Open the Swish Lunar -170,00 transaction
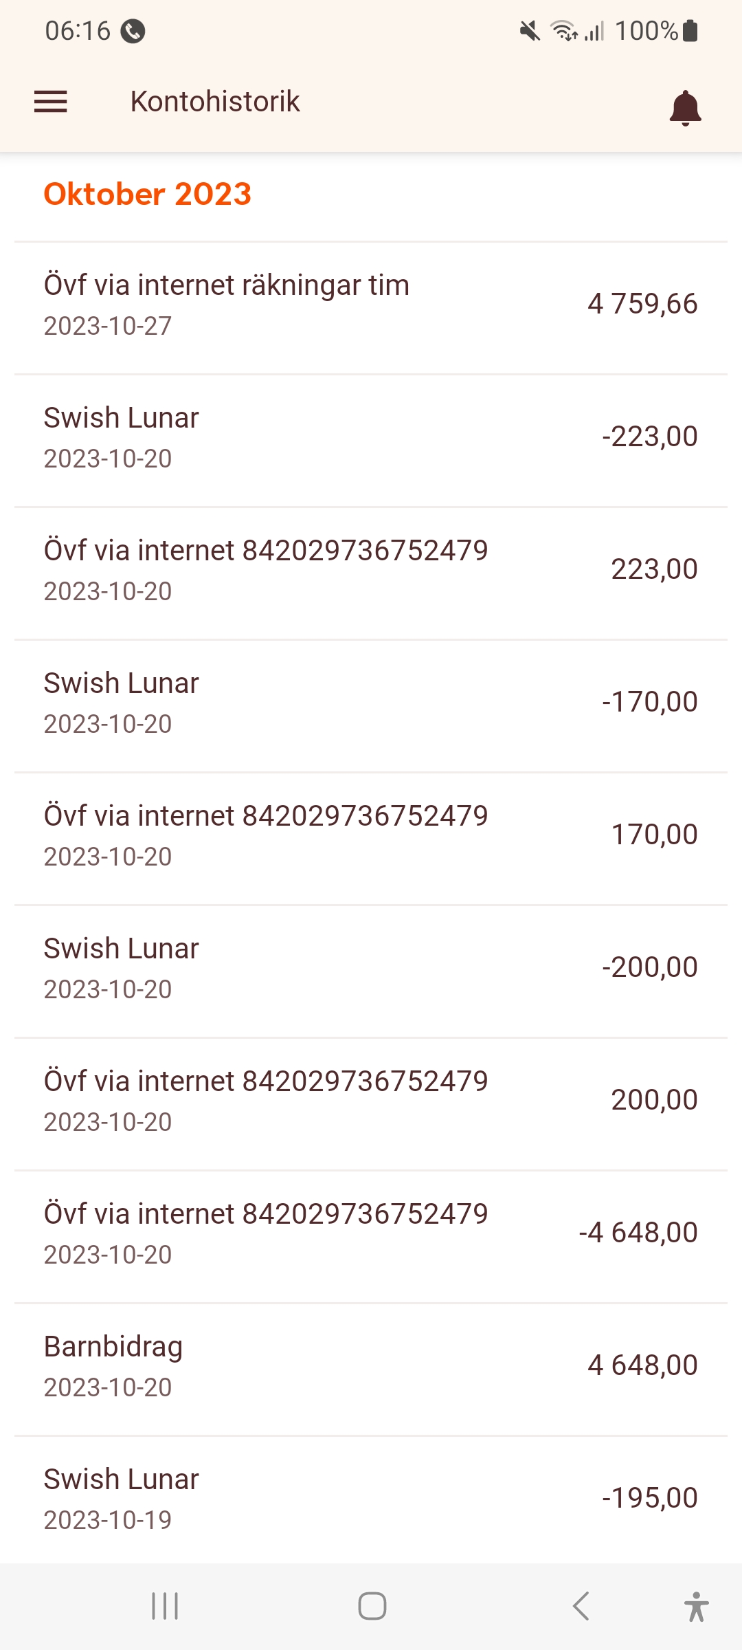 click(371, 703)
